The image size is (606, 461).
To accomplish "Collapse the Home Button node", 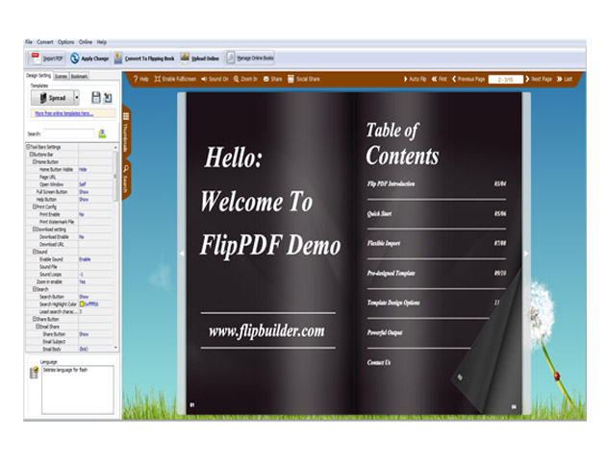I will tap(34, 162).
